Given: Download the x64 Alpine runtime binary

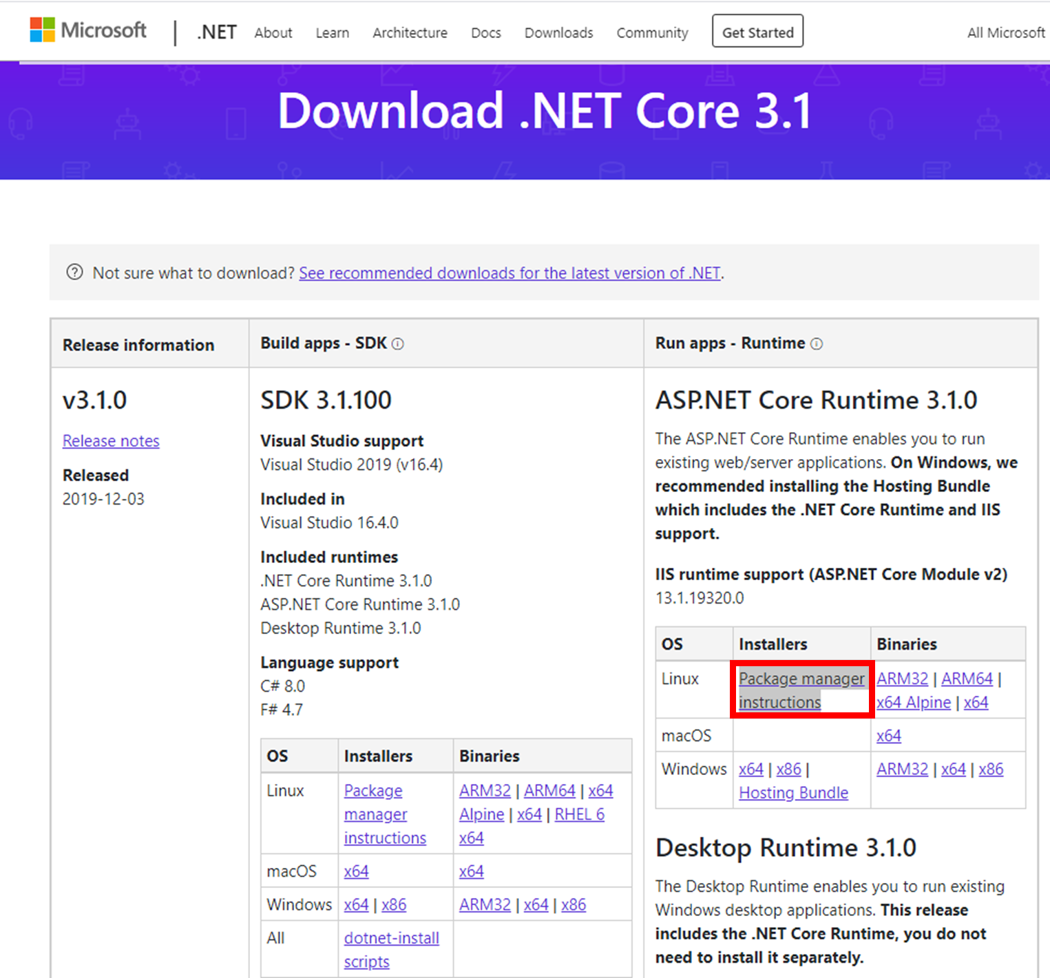Looking at the screenshot, I should (x=913, y=702).
